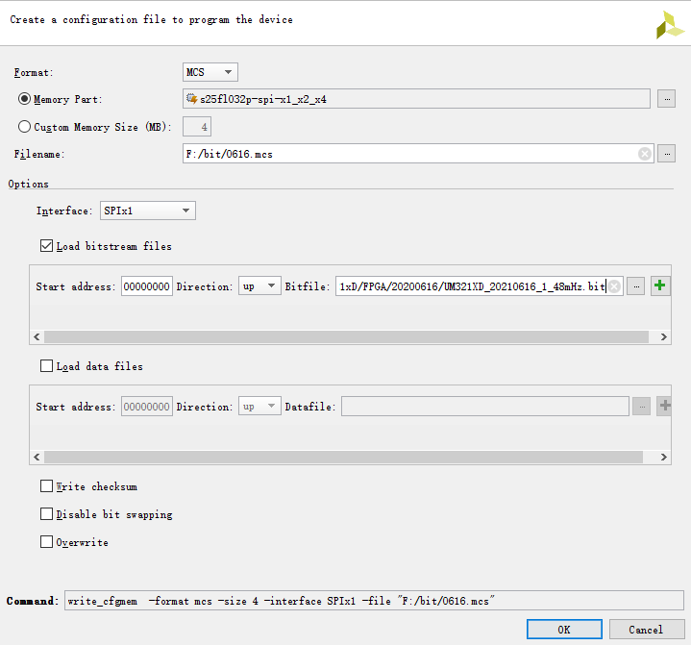This screenshot has height=645, width=691.
Task: Click OK to generate the configuration file
Action: coord(564,629)
